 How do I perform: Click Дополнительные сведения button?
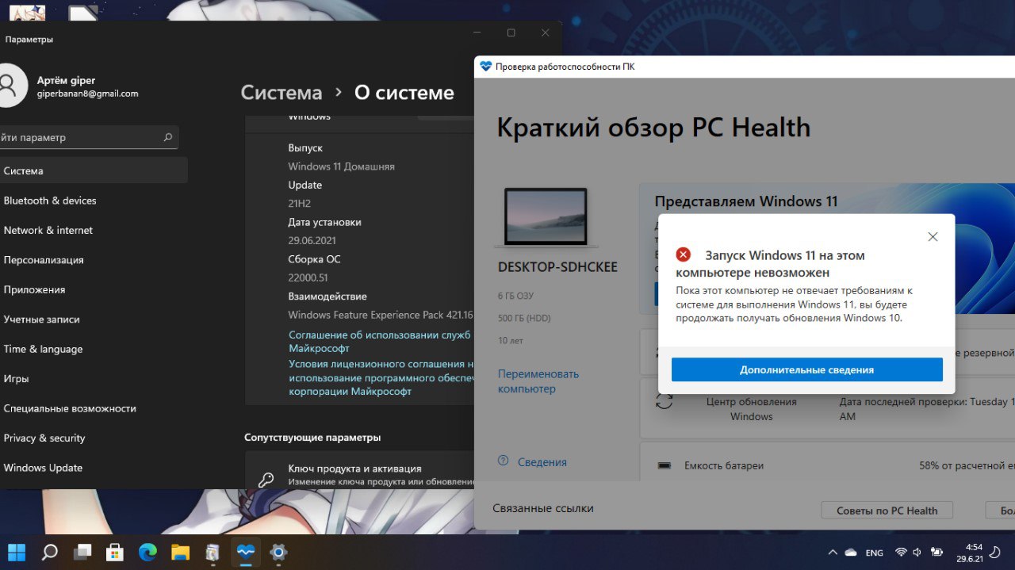806,369
